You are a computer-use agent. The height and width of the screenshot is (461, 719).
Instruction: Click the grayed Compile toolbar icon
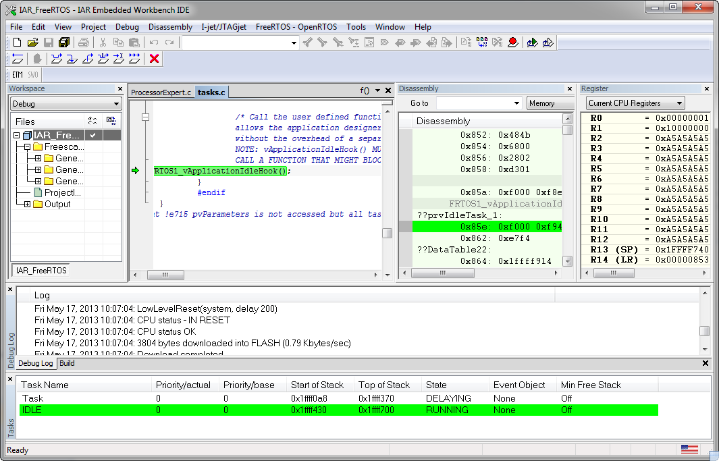(x=467, y=43)
